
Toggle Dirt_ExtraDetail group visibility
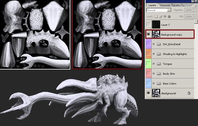click(x=148, y=44)
